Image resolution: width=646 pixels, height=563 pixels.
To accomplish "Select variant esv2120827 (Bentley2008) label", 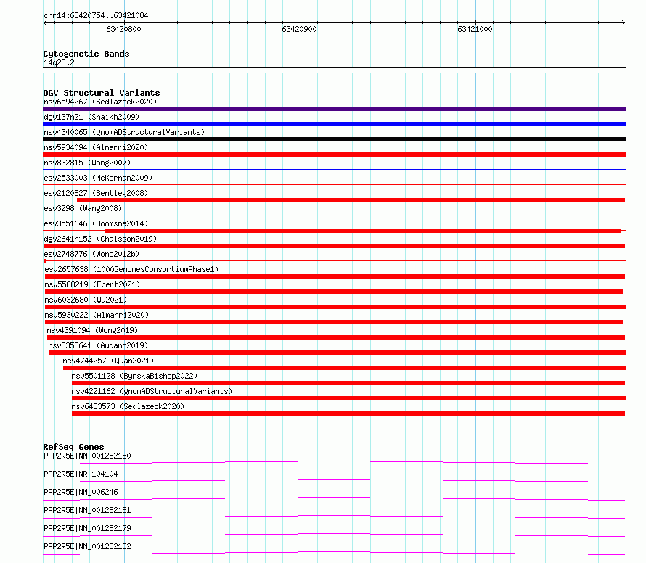I will tap(96, 193).
